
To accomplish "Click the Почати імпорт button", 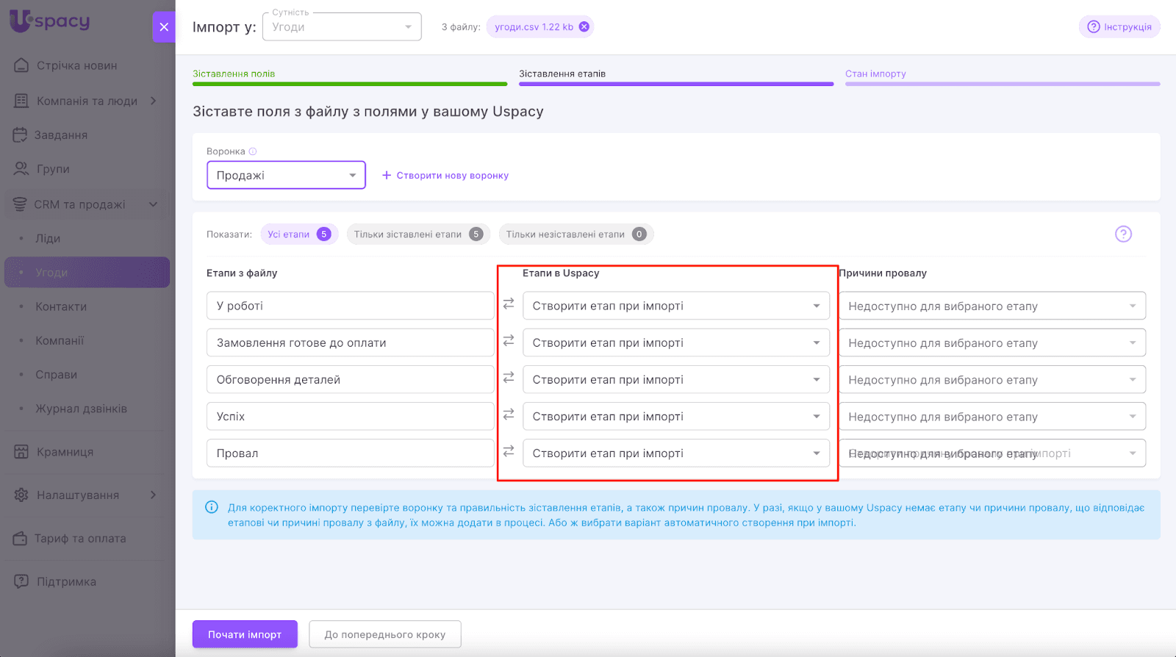I will click(245, 634).
